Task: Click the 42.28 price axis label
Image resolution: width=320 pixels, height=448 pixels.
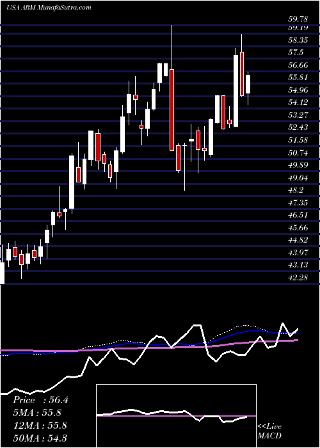Action: (x=298, y=277)
